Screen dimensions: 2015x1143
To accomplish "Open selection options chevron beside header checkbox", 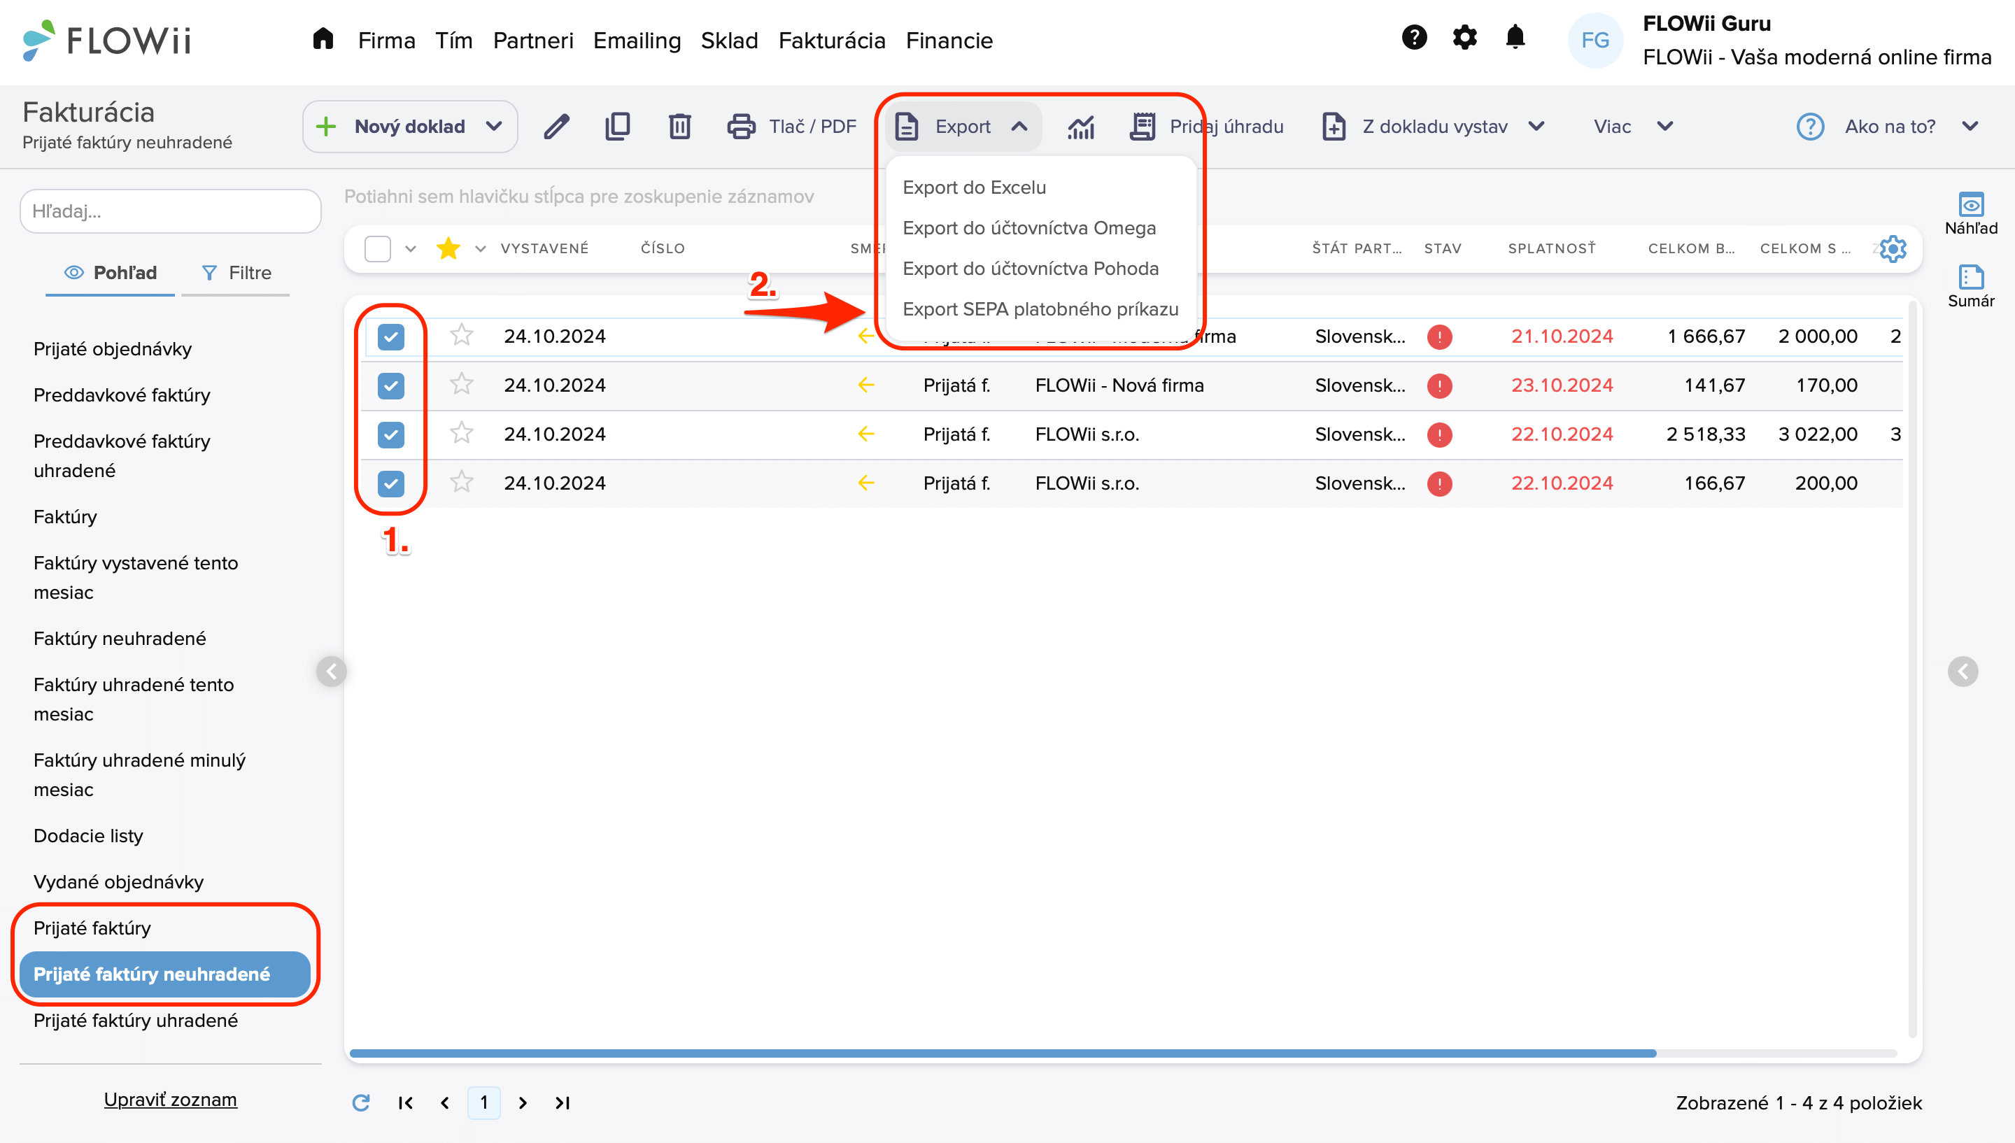I will tap(411, 249).
